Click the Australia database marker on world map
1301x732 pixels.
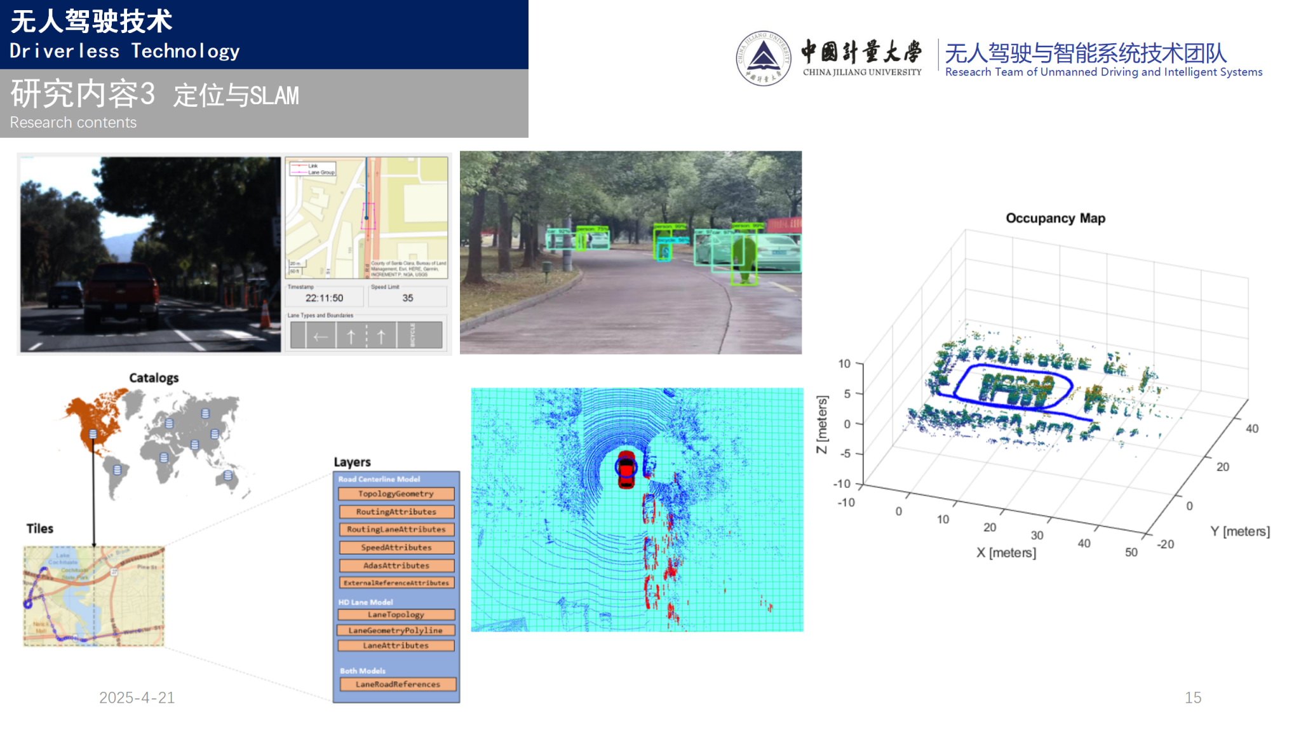(228, 475)
